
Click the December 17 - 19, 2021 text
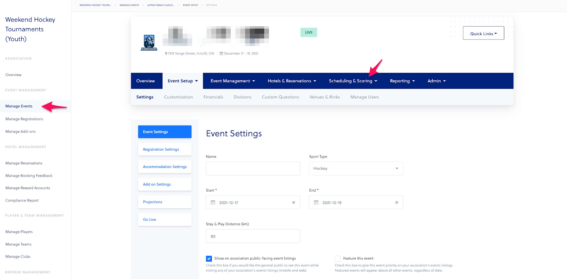(241, 54)
